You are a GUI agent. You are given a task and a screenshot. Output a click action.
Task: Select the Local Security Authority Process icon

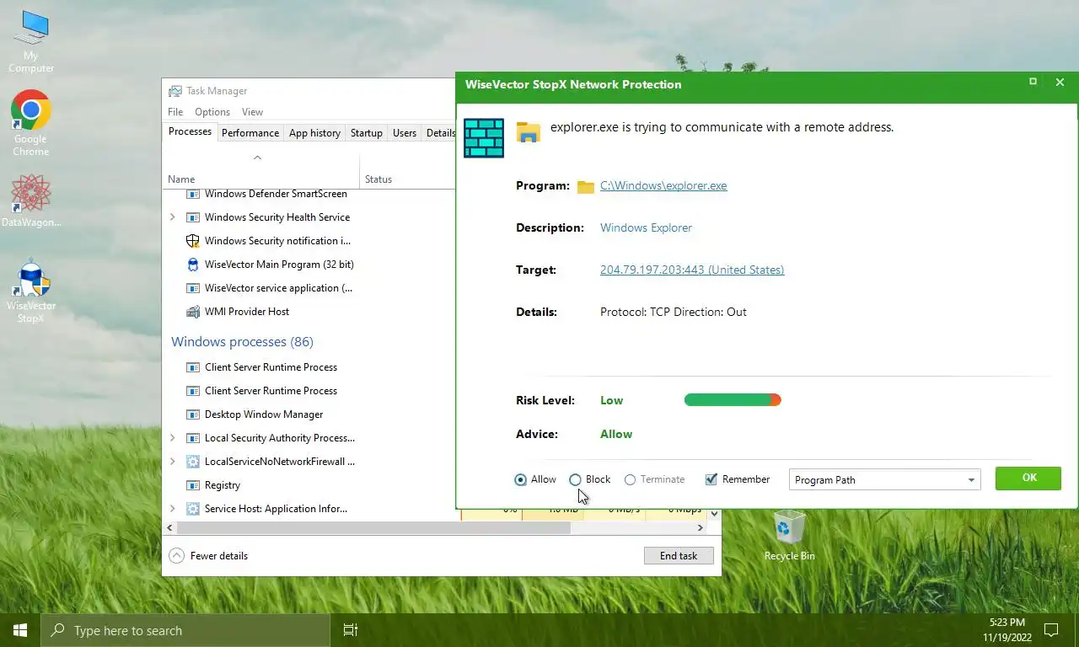pyautogui.click(x=192, y=438)
